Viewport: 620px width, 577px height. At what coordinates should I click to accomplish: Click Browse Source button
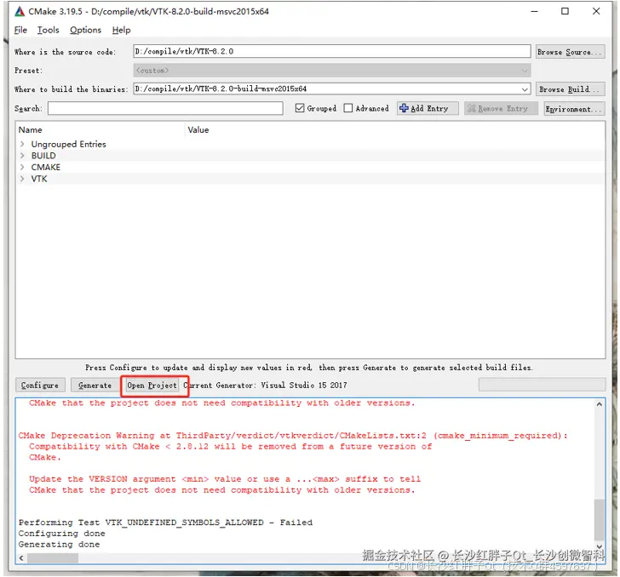click(571, 52)
